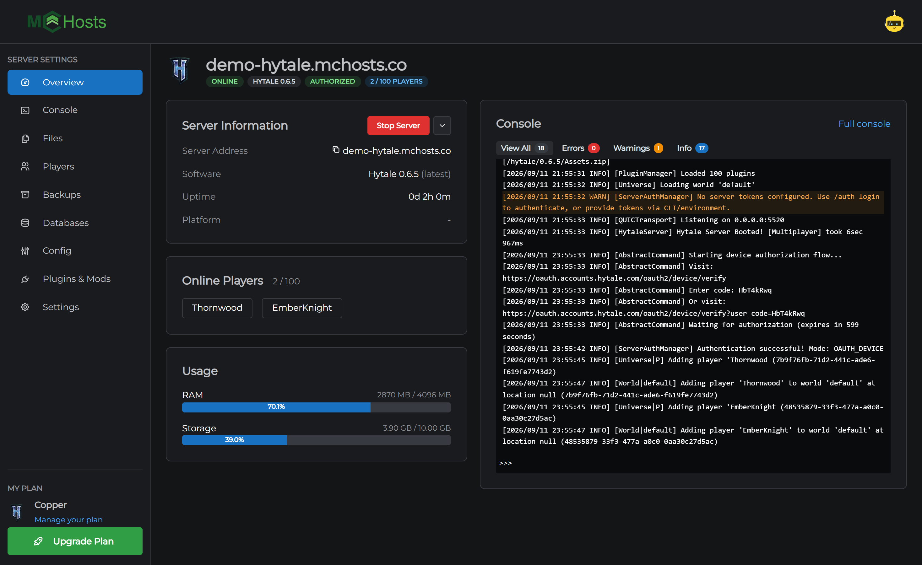Image resolution: width=922 pixels, height=565 pixels.
Task: Click the console command input prompt
Action: click(693, 463)
